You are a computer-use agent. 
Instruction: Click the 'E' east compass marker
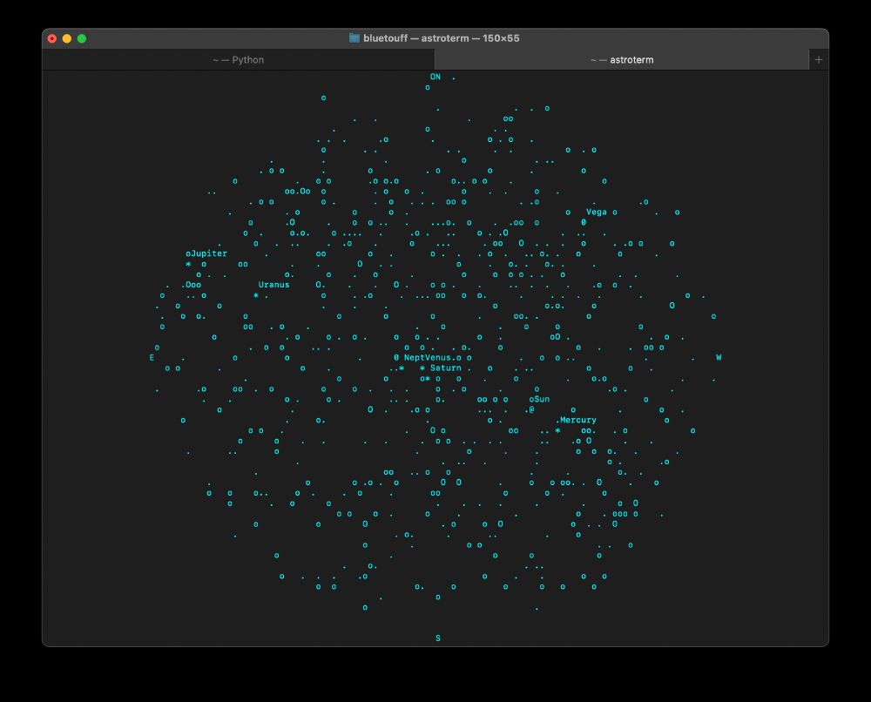[152, 357]
